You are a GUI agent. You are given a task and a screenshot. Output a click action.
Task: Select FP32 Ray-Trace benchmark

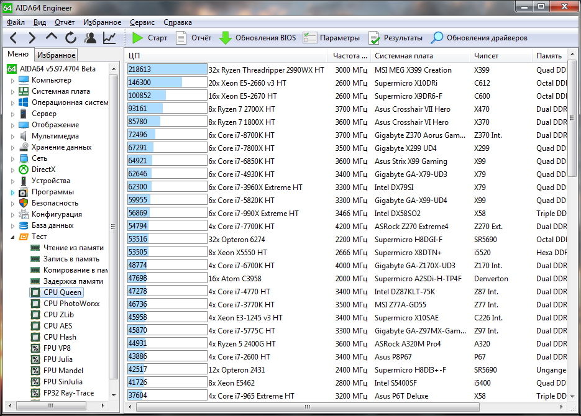click(x=68, y=392)
